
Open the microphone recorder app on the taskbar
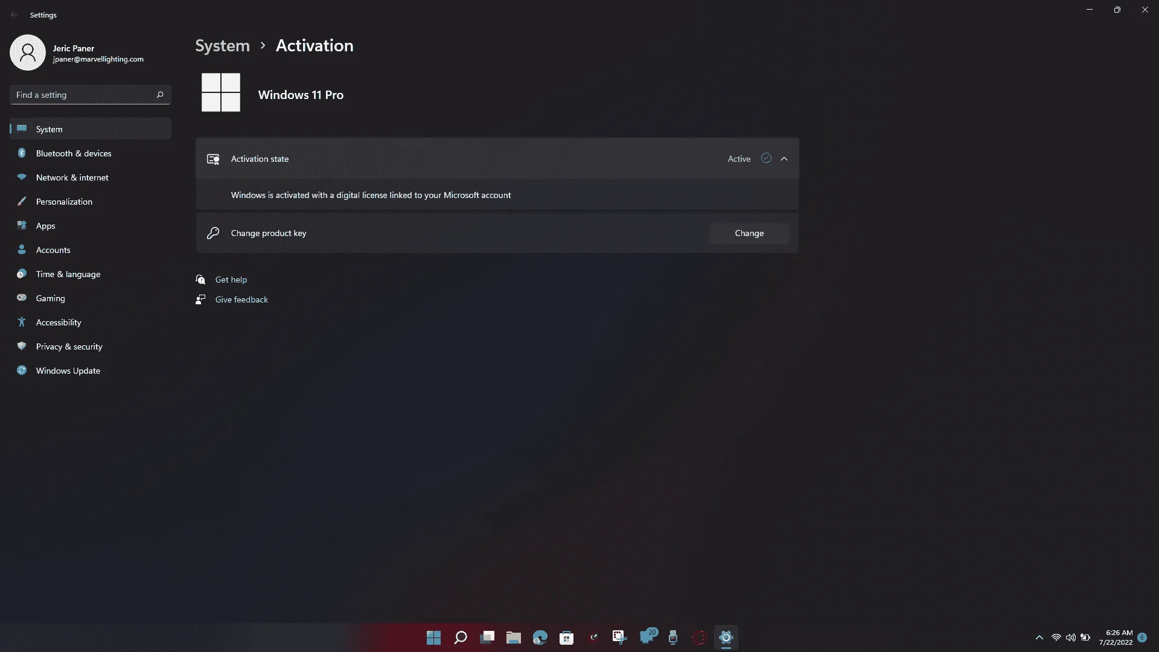click(673, 638)
